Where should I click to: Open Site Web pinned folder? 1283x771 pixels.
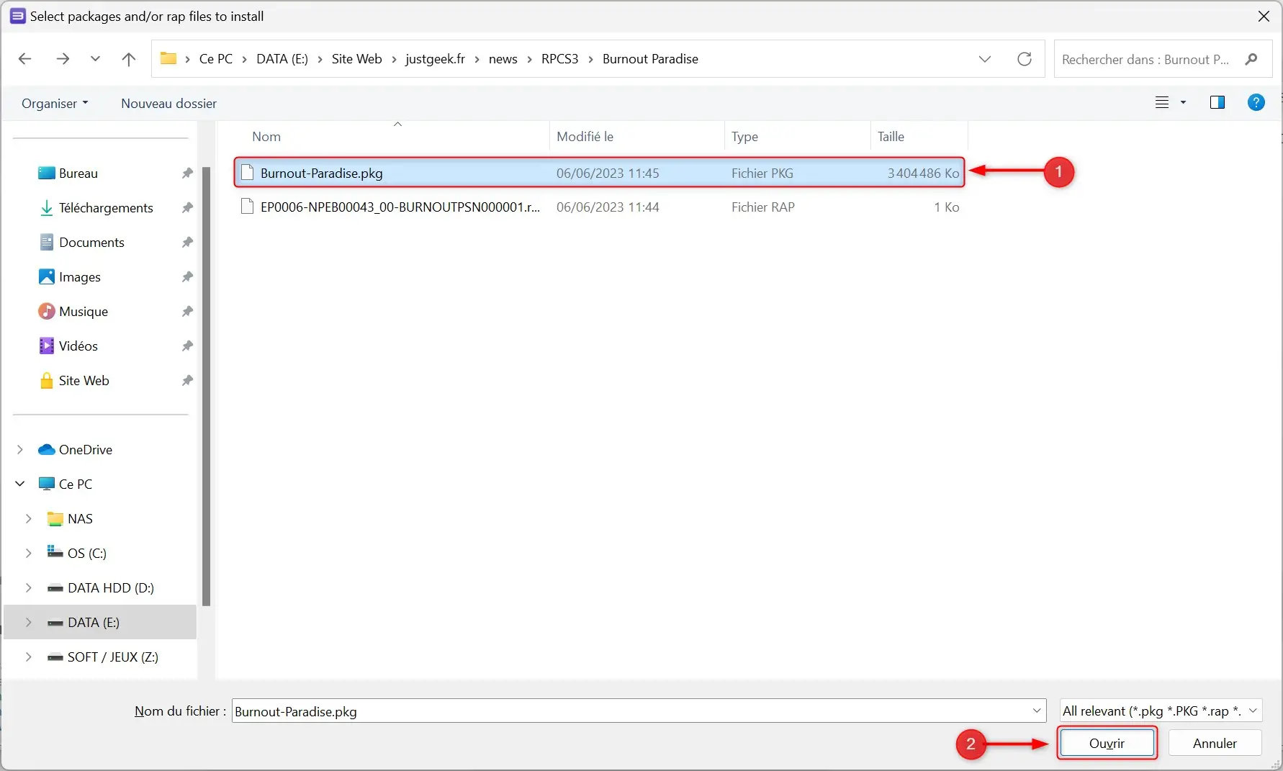click(84, 380)
